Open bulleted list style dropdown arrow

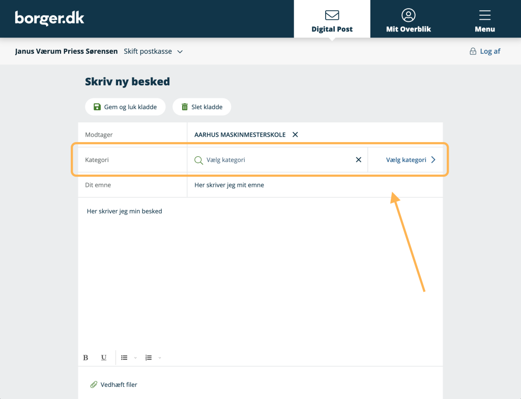(135, 358)
